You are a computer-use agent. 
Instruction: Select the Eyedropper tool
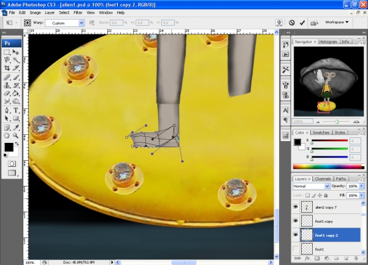16,128
